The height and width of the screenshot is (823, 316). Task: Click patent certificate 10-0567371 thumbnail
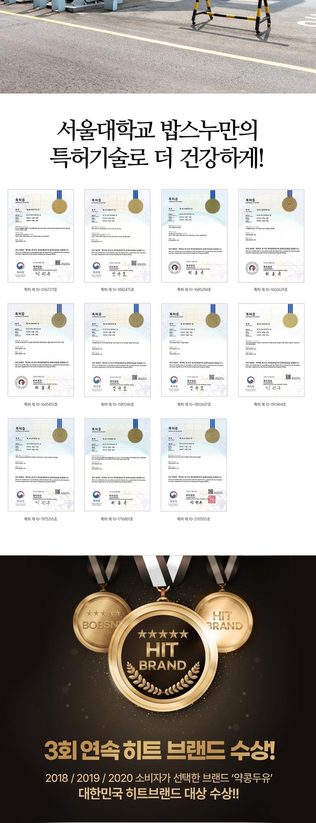point(41,236)
